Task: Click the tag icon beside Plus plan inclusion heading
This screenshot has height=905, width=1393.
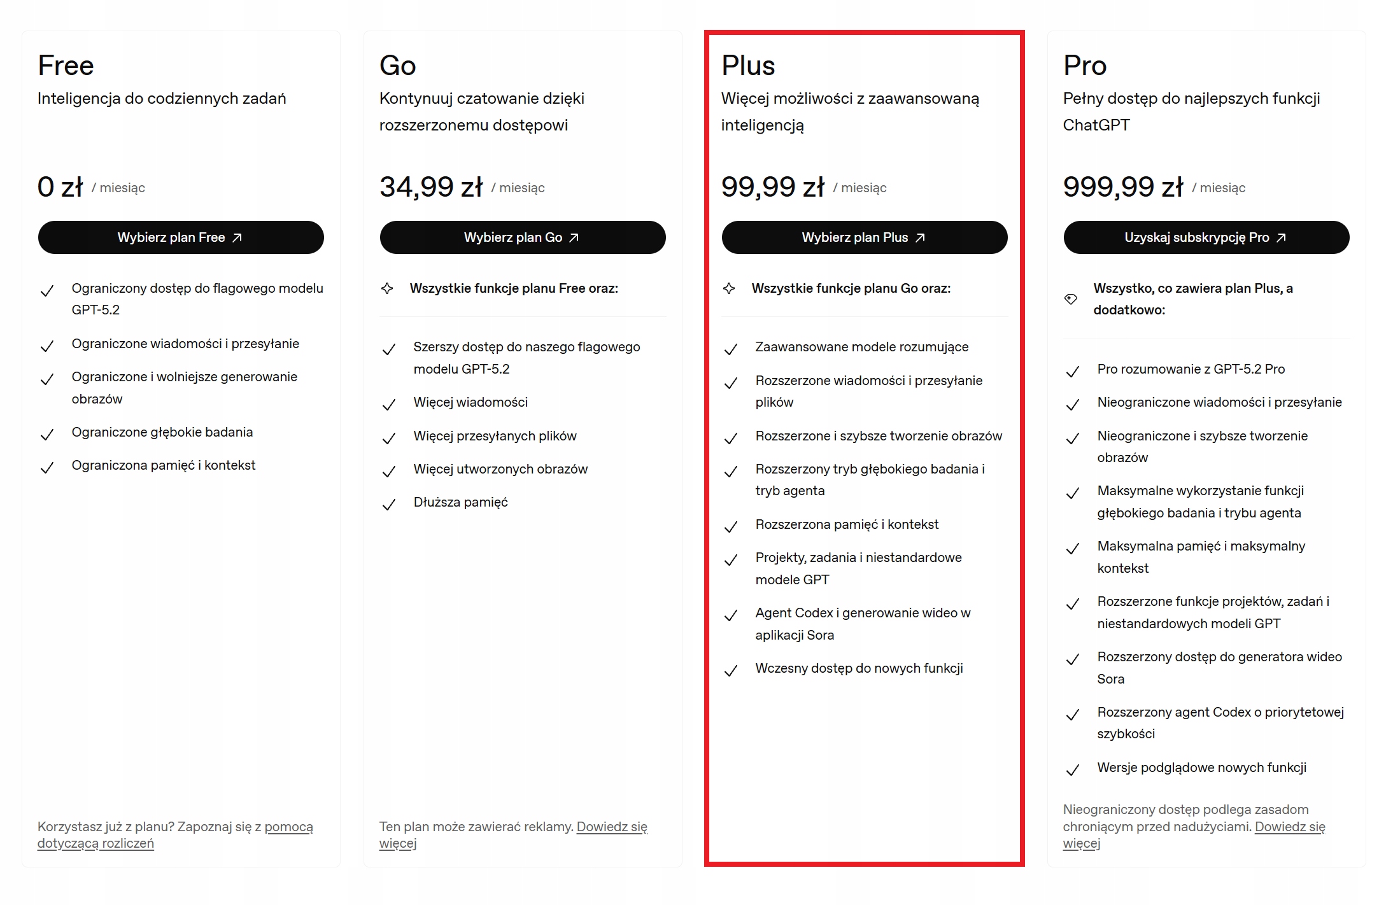Action: [1071, 299]
